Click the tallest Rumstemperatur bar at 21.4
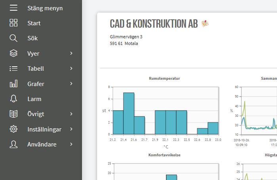Viewport: 277px width, 180px height. pos(129,114)
